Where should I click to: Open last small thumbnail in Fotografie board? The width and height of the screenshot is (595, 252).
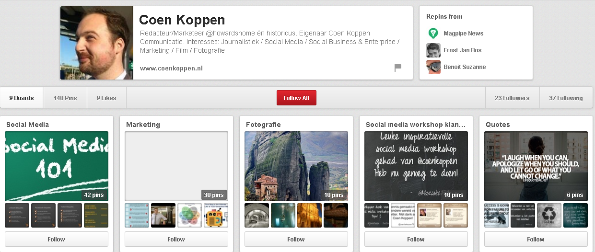pyautogui.click(x=336, y=215)
